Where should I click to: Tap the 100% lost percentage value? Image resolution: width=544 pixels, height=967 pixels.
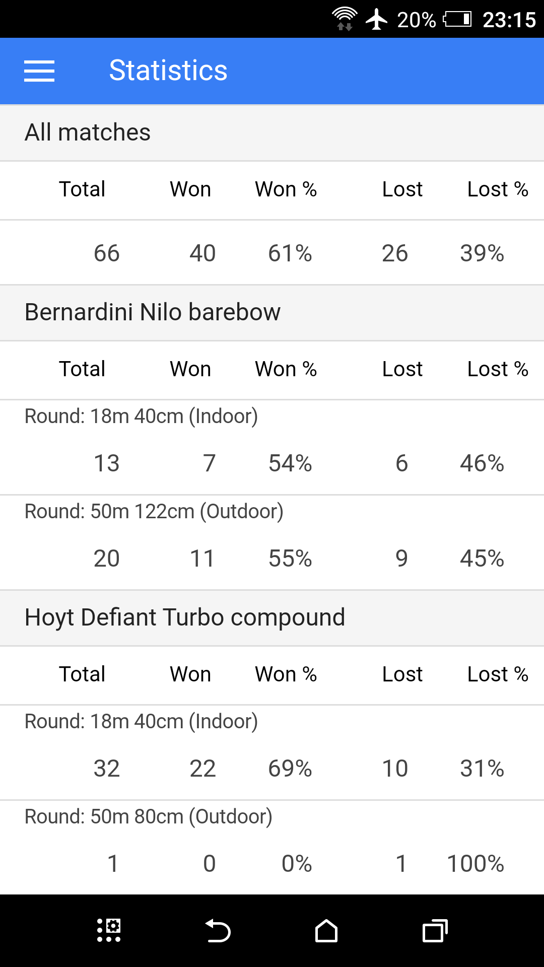[475, 864]
